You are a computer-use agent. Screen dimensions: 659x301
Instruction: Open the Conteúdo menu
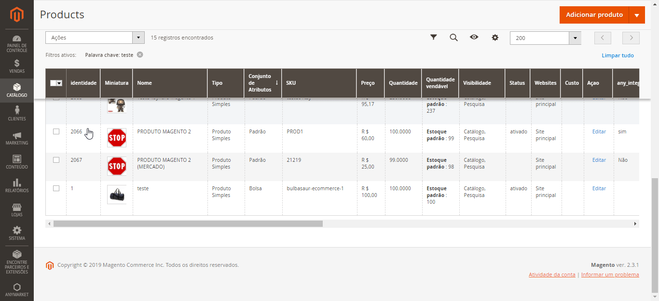pyautogui.click(x=17, y=162)
